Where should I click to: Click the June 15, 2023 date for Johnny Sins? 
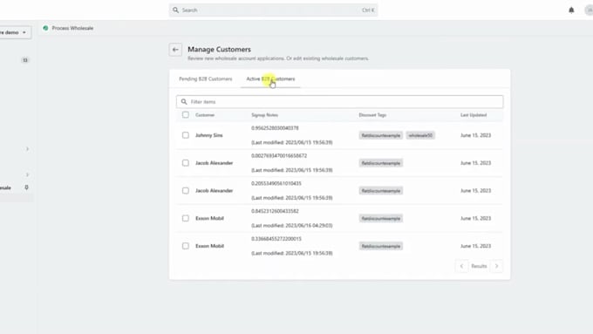[475, 135]
